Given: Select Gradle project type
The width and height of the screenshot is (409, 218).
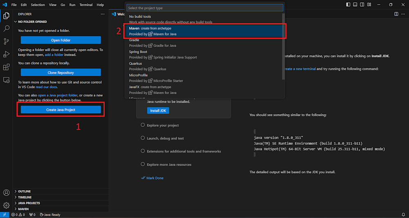Looking at the screenshot, I should tap(204, 43).
